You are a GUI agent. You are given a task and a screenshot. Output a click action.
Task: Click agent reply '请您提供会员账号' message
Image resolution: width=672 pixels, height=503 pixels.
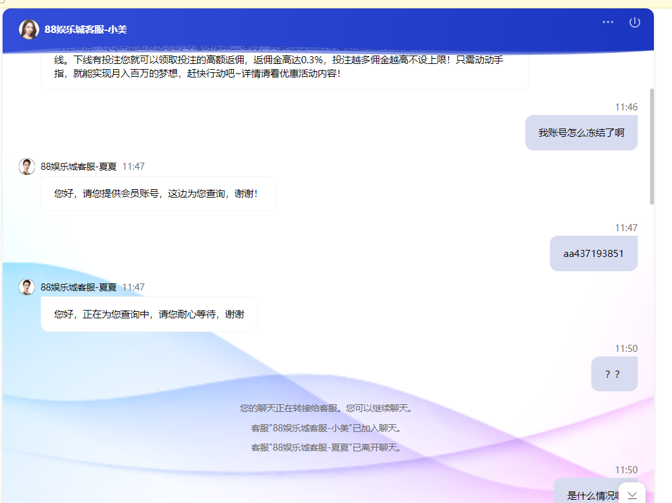(158, 194)
